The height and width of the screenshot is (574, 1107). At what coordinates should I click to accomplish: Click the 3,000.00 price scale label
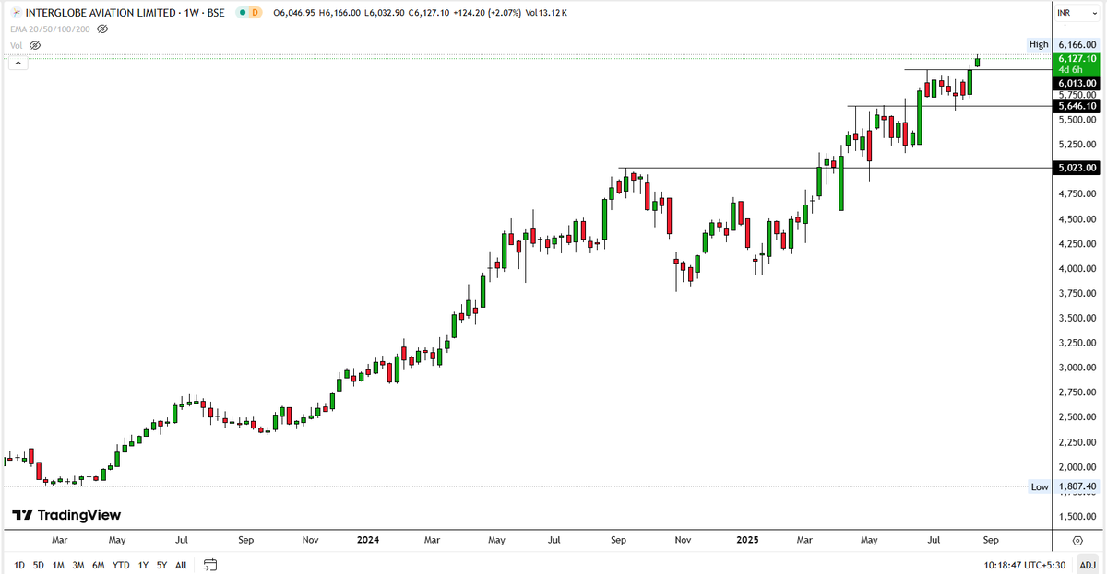(1077, 368)
